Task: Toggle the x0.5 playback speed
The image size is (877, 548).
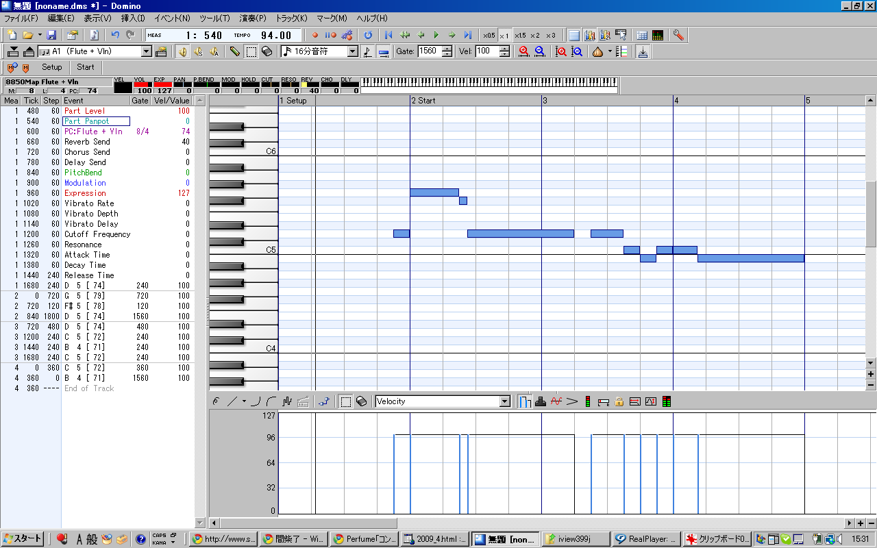Action: pos(489,35)
